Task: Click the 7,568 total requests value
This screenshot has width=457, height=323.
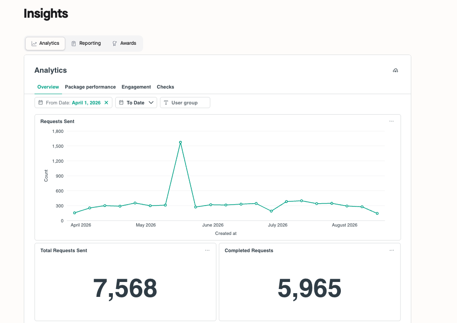Action: coord(125,289)
